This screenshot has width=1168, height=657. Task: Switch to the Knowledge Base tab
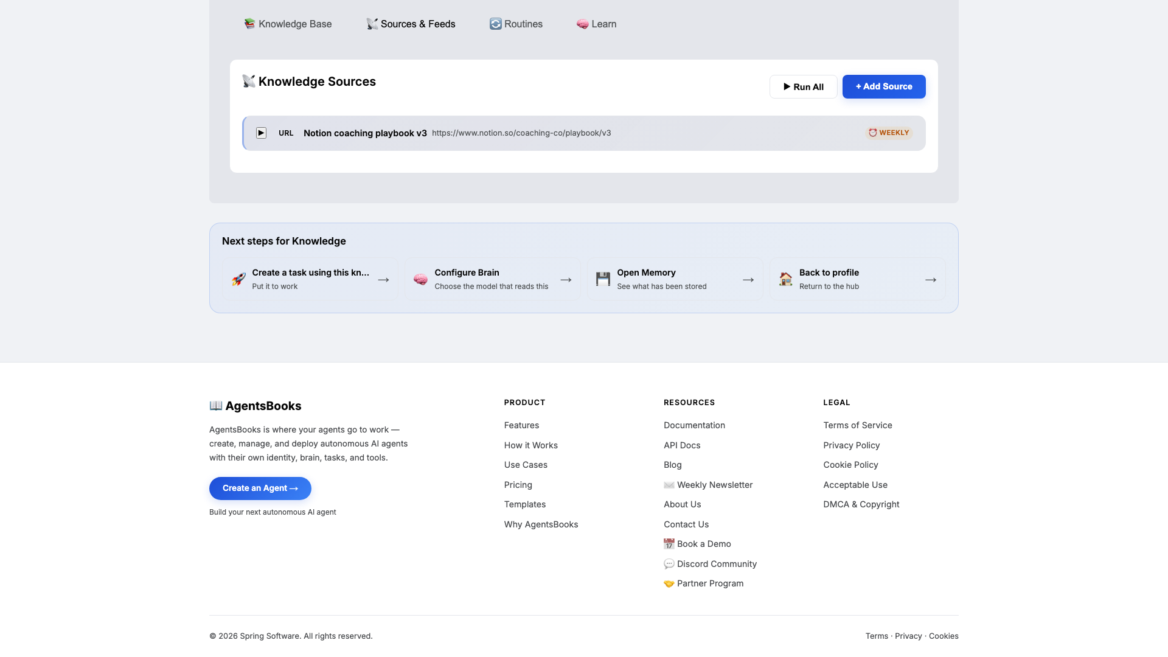(288, 24)
